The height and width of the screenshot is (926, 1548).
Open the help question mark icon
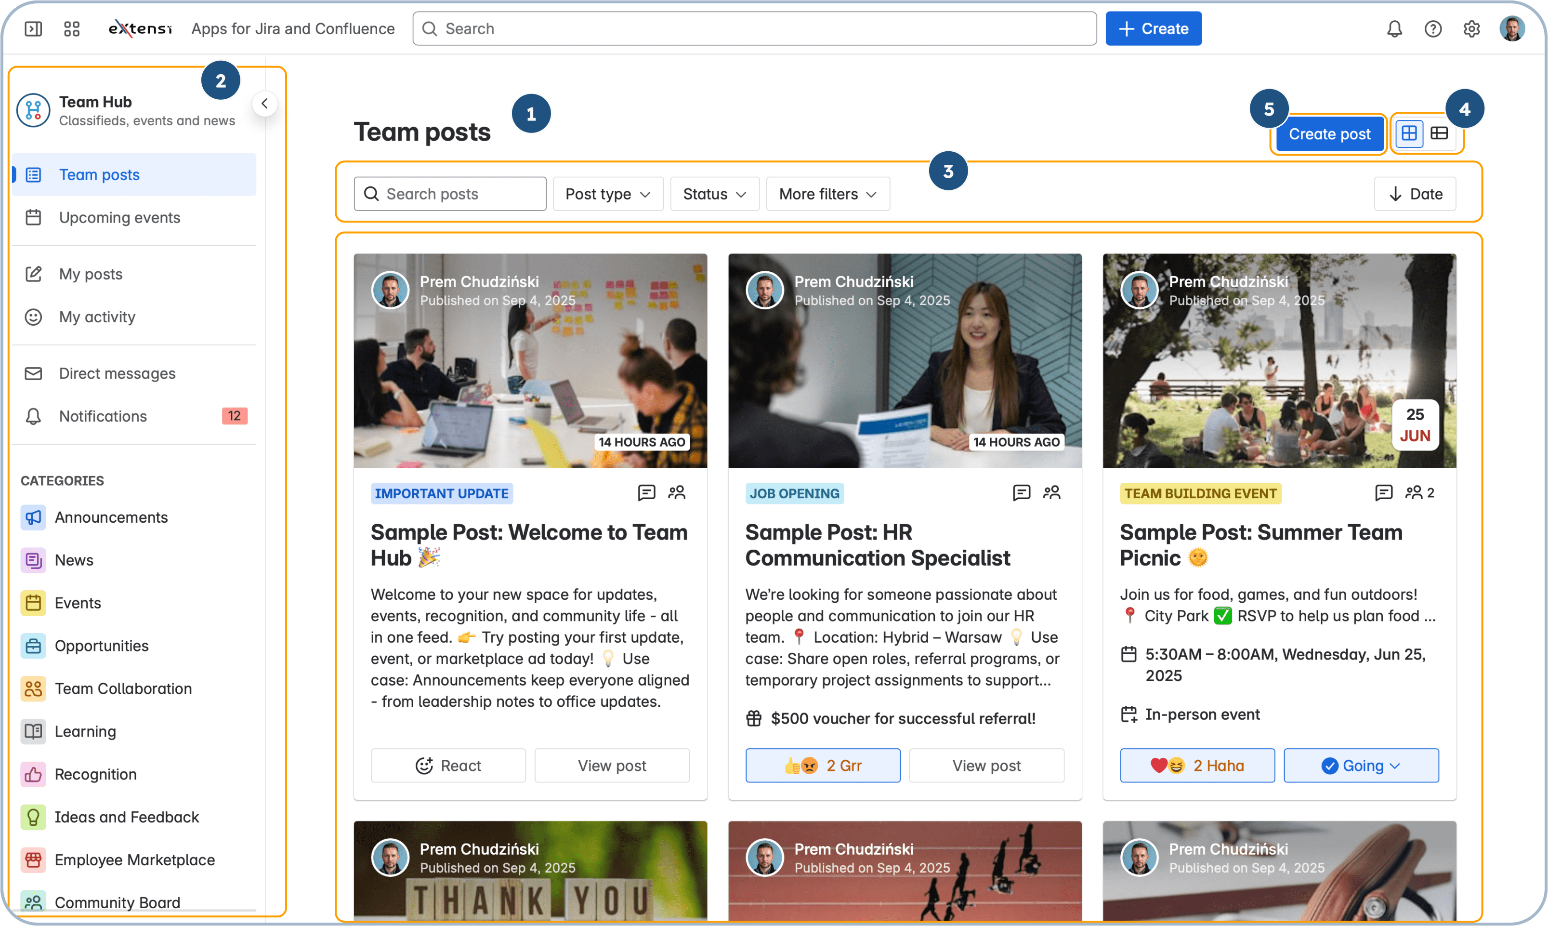1432,29
